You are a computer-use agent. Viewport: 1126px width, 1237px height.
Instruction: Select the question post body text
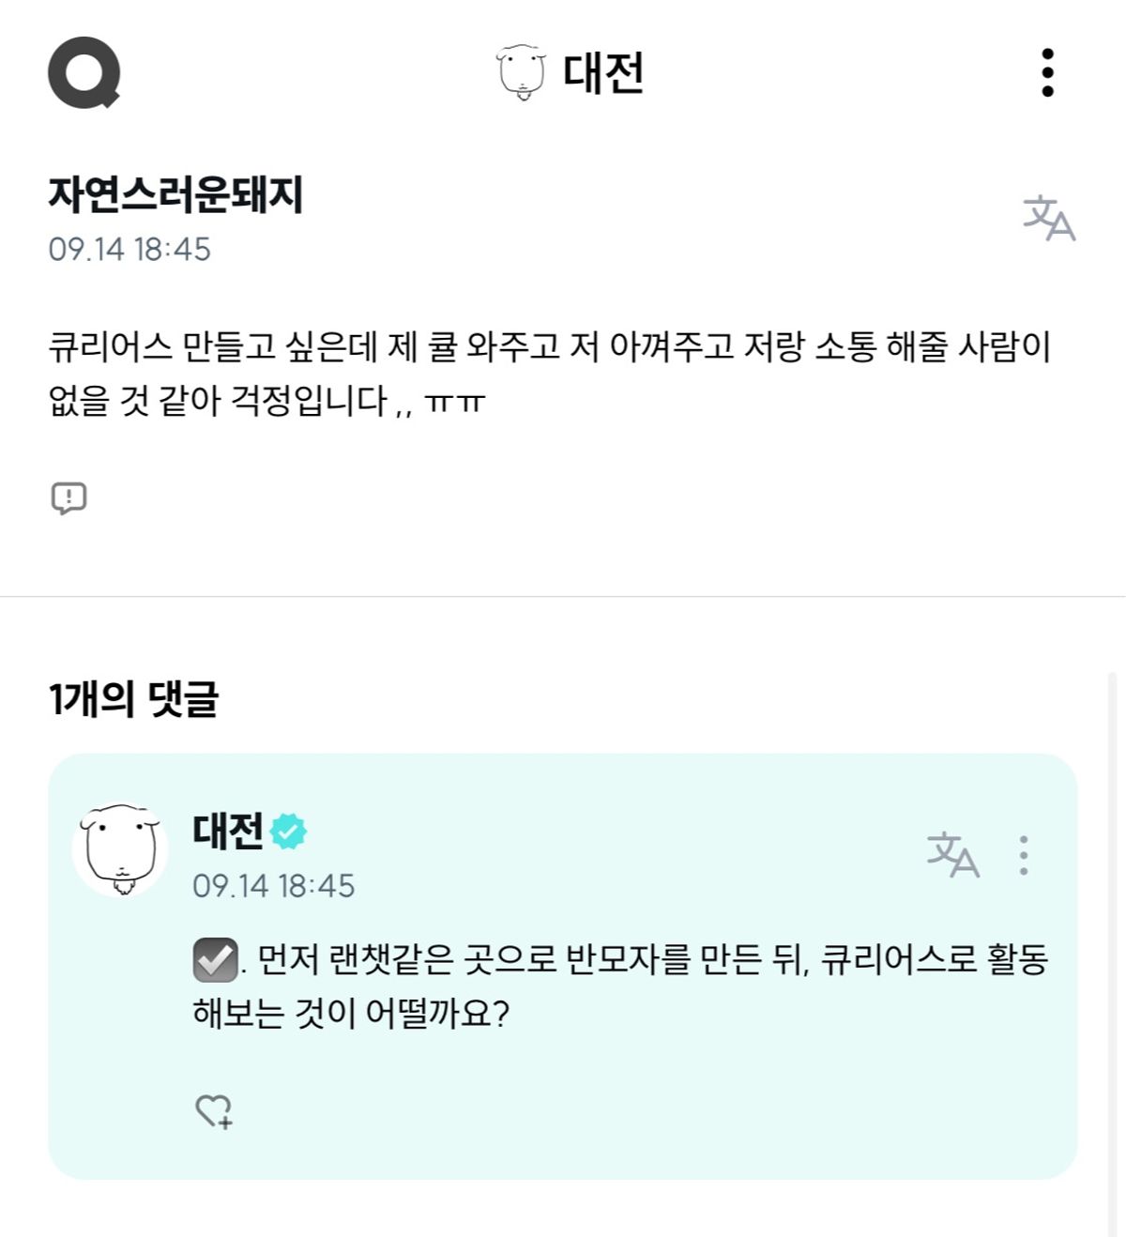549,374
